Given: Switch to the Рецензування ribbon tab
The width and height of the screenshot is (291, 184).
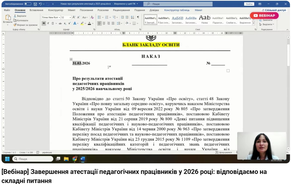Looking at the screenshot, I should [121, 10].
